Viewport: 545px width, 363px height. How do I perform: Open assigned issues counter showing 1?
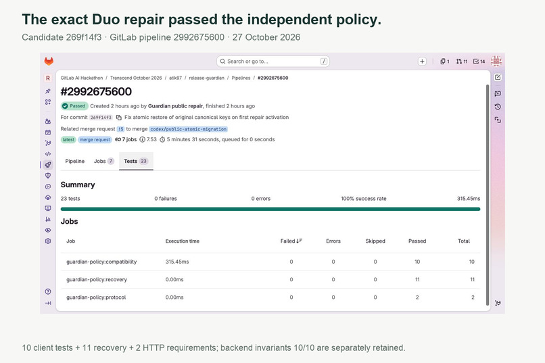(x=444, y=62)
